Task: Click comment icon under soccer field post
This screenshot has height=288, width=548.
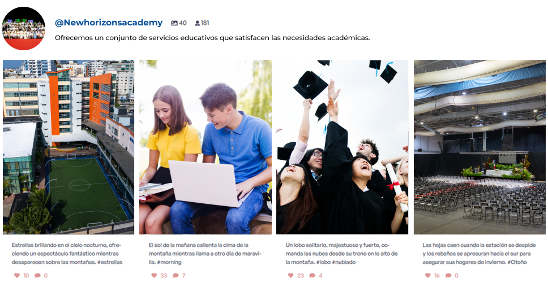Action: (37, 276)
